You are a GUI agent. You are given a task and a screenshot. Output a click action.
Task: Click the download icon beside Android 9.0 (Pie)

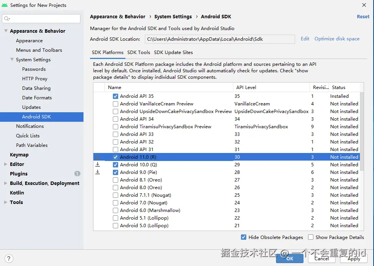(x=98, y=172)
